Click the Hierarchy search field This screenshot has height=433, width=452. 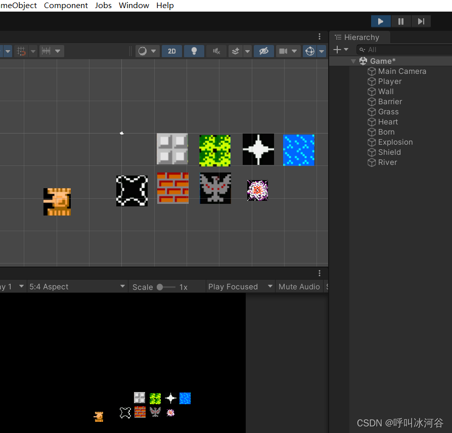pyautogui.click(x=404, y=50)
